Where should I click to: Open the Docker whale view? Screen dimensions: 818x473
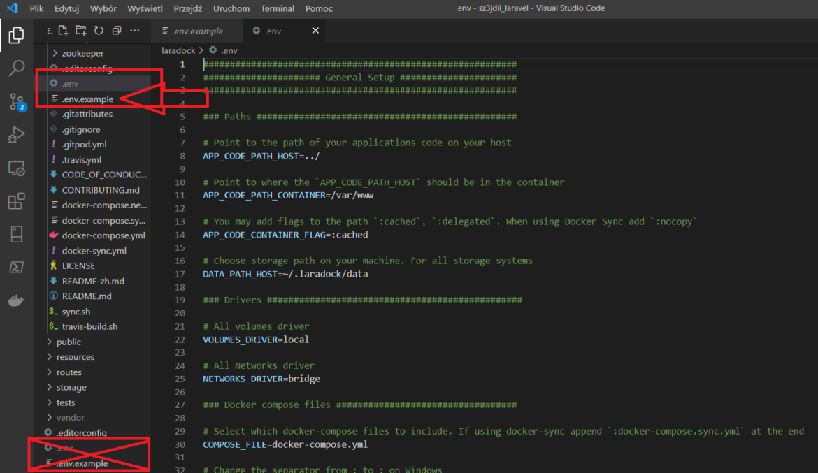point(16,300)
